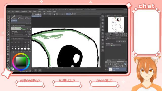Hide Layer 2 with eye icon

(106, 70)
